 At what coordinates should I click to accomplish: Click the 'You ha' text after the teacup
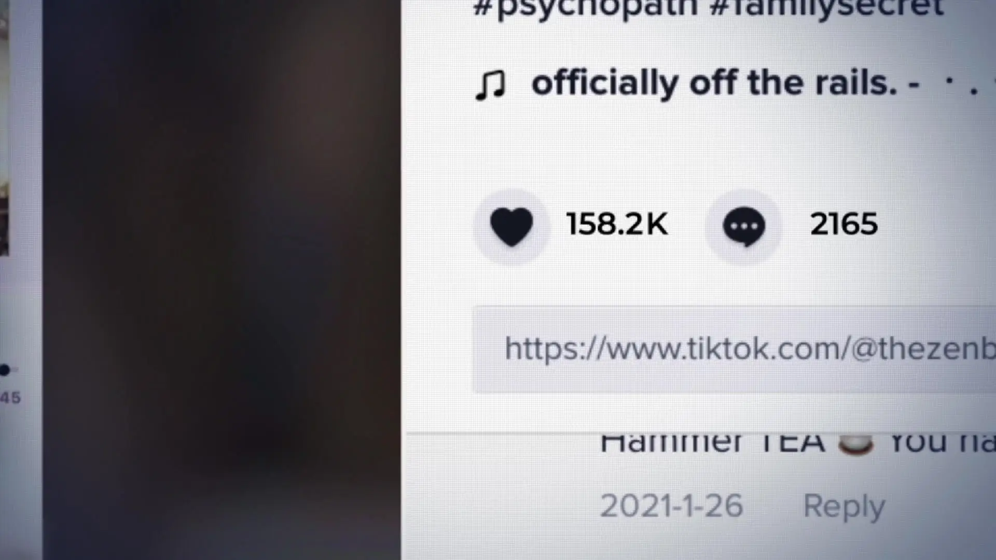click(x=942, y=444)
